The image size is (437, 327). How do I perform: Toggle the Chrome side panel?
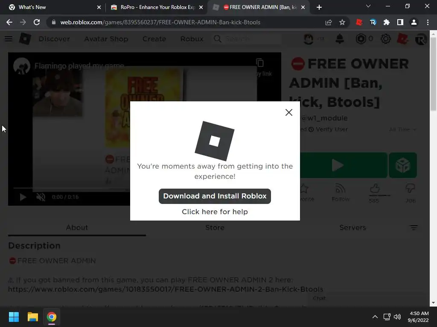pos(400,22)
